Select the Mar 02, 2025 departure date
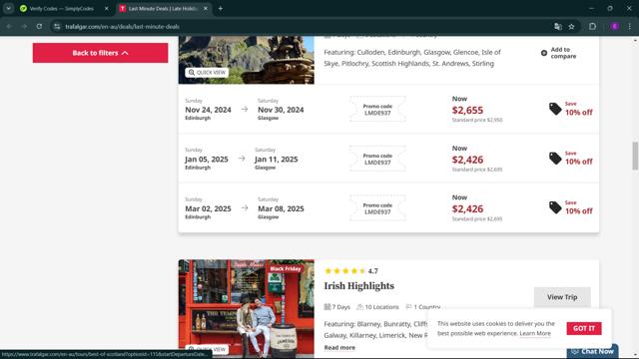The height and width of the screenshot is (359, 639). click(208, 208)
